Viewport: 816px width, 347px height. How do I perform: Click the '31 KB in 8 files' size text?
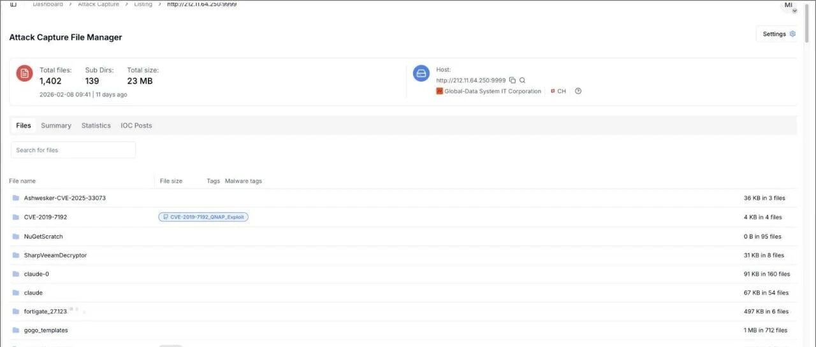click(x=764, y=255)
